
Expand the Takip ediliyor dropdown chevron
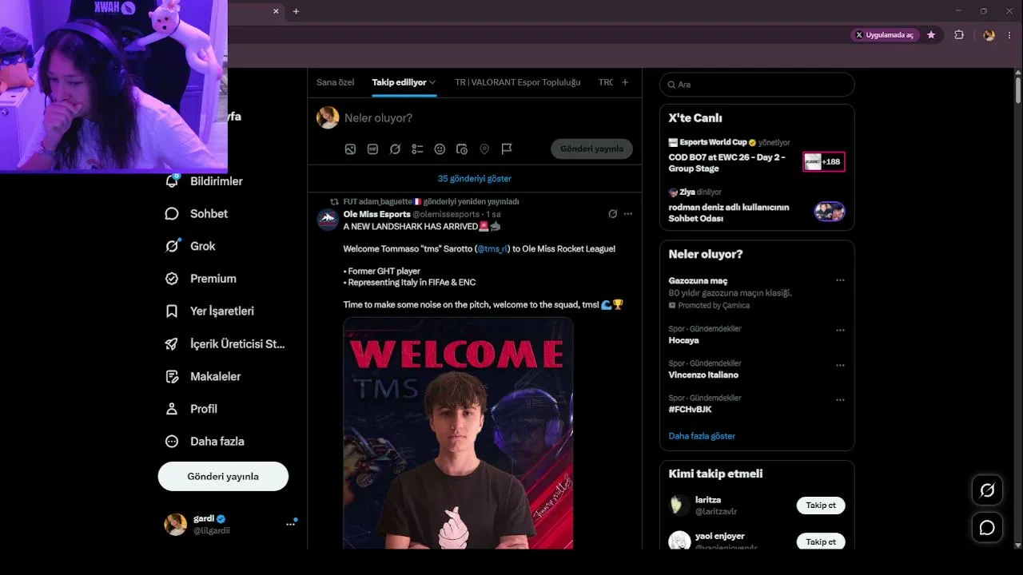click(x=432, y=82)
